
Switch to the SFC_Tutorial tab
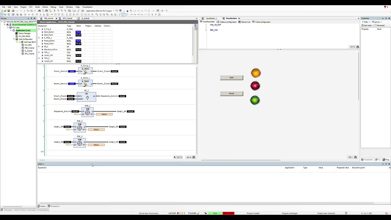(67, 18)
